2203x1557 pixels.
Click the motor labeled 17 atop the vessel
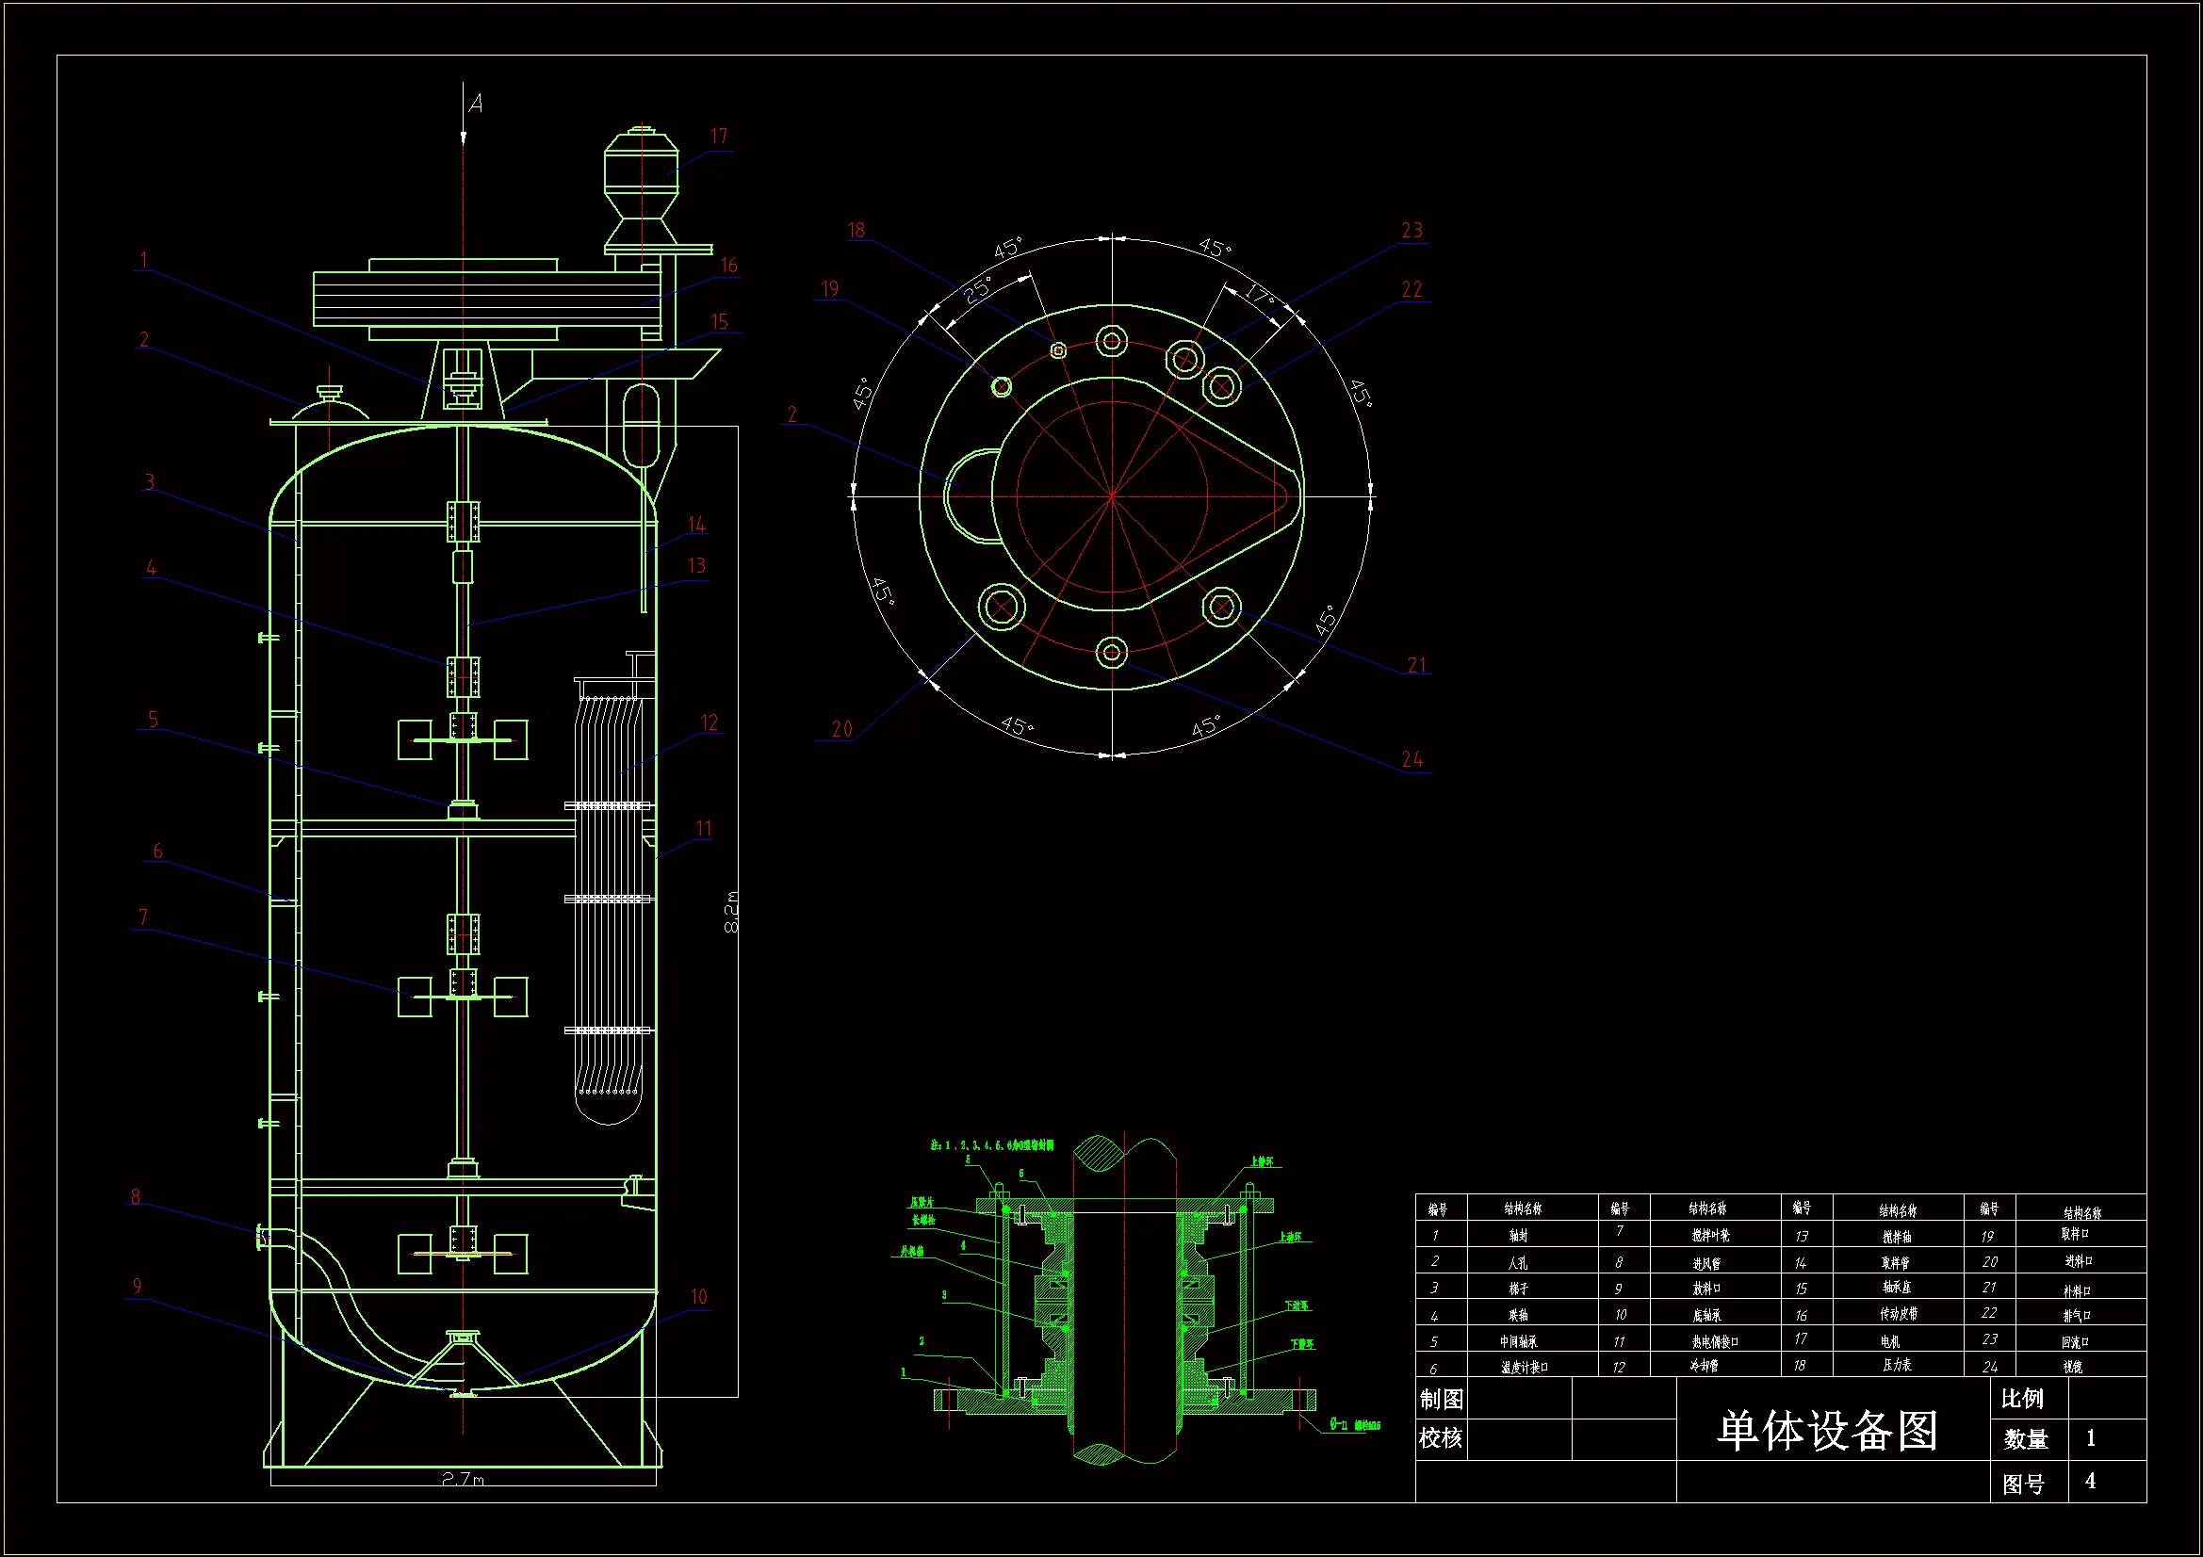(641, 172)
